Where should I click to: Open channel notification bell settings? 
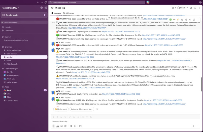191,8
